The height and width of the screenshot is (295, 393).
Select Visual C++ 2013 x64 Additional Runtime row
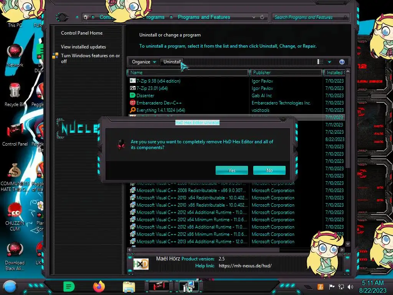237,241
